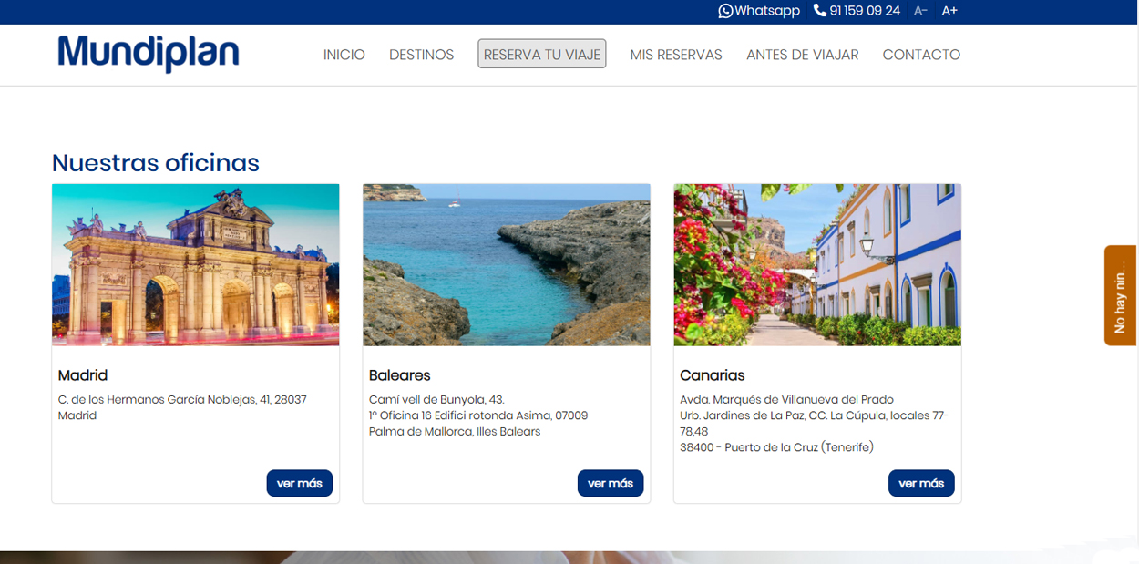Screen dimensions: 1139x564
Task: Navigate to CONTACTO page
Action: pyautogui.click(x=921, y=55)
